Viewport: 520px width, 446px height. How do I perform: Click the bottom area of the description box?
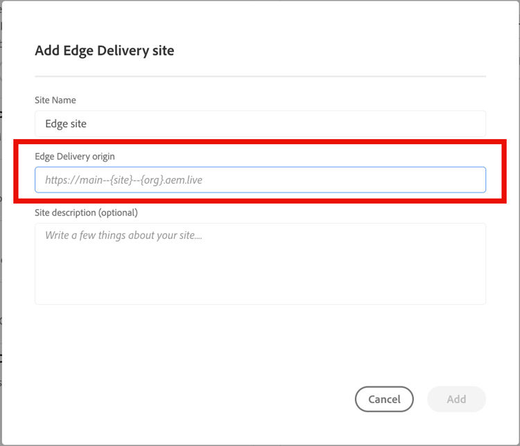click(x=260, y=294)
